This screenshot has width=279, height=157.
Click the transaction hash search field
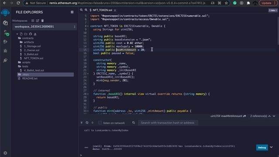(x=168, y=123)
